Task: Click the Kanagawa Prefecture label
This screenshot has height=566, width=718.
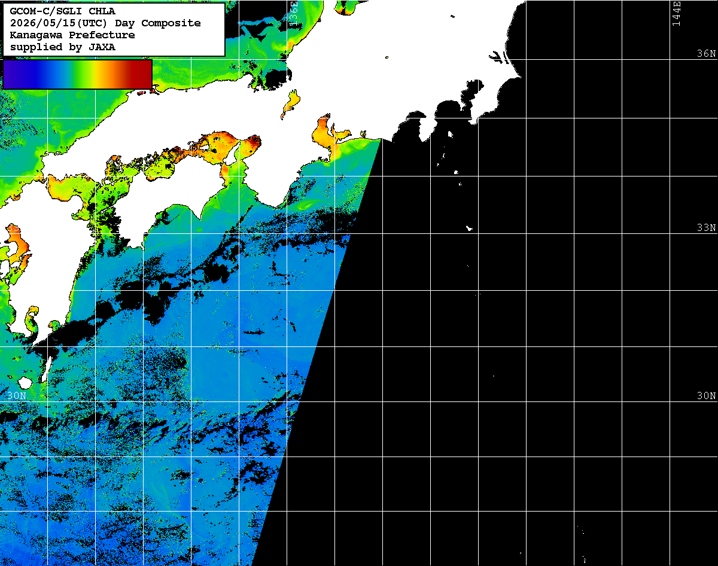Action: click(x=72, y=35)
